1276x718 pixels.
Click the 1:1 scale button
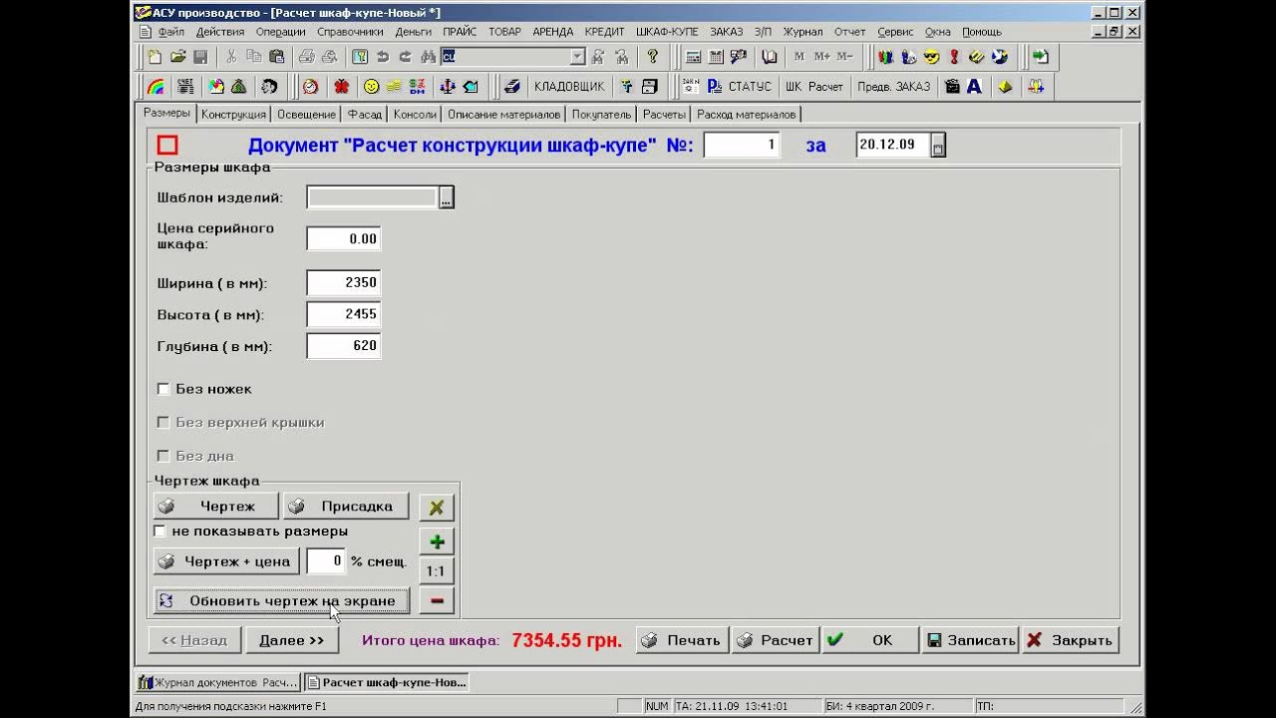[437, 571]
